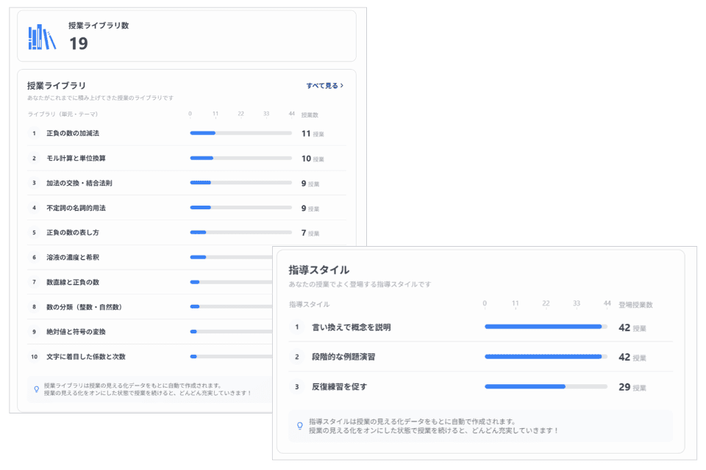Select the モル計算と単位換算 library row

[186, 159]
